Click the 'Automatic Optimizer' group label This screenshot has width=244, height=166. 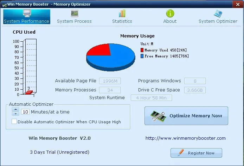(31, 104)
